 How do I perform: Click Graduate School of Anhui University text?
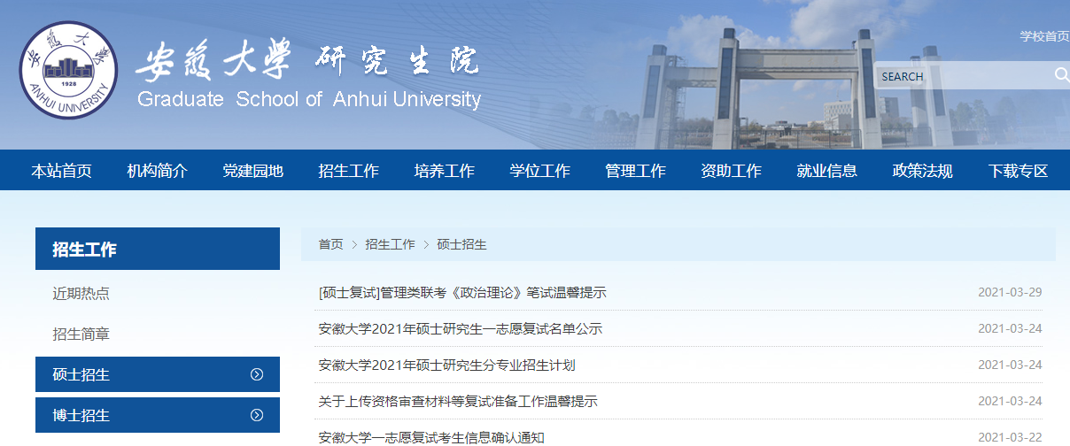pyautogui.click(x=309, y=99)
